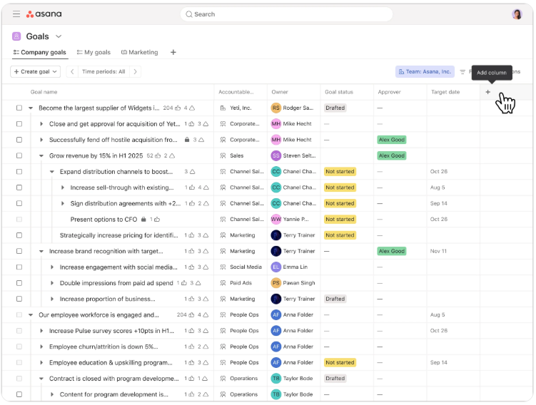Click TB avatar in Contract is closed row
Viewport: 536px width, 405px height.
276,379
